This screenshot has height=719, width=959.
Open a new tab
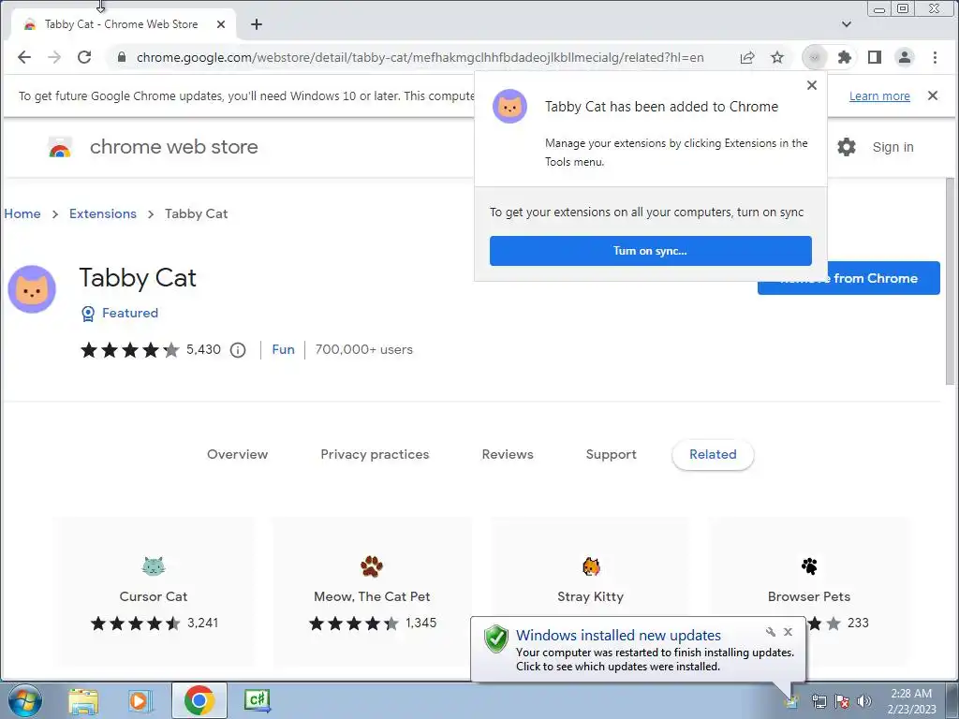point(257,24)
